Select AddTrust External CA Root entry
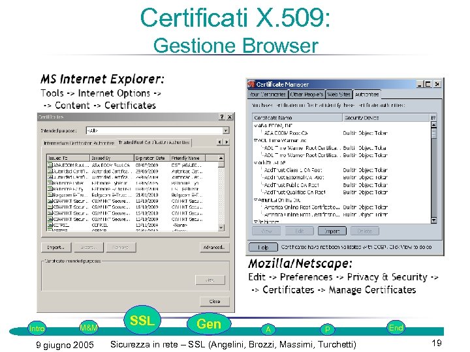The width and height of the screenshot is (470, 352). coord(294,177)
